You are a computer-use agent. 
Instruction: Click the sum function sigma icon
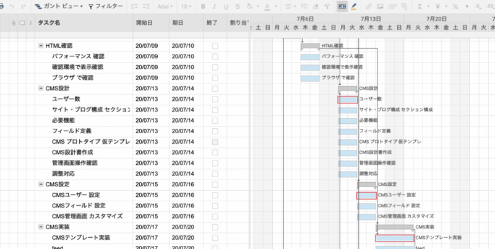tap(421, 6)
